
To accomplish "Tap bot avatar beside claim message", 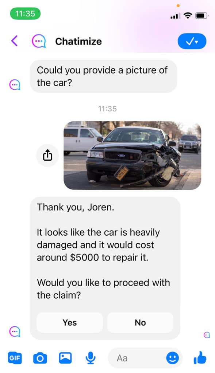I will coord(15,331).
